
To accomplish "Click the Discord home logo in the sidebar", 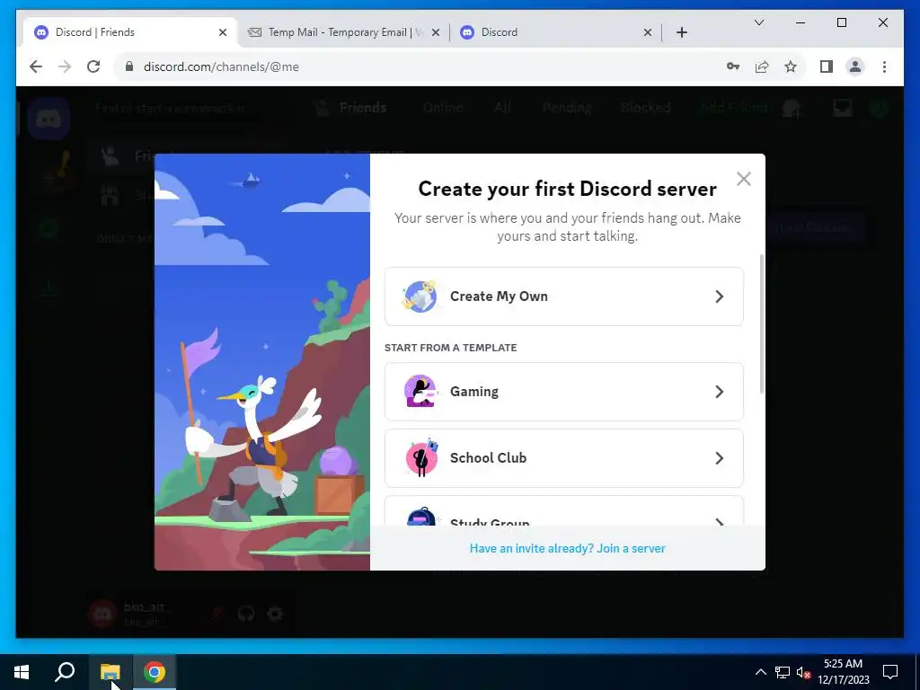I will pyautogui.click(x=49, y=119).
